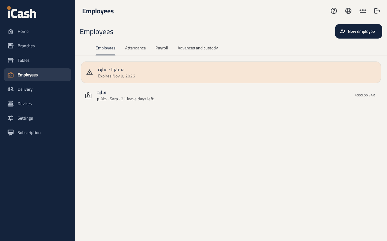
Task: Open Settings in the sidebar
Action: click(37, 118)
